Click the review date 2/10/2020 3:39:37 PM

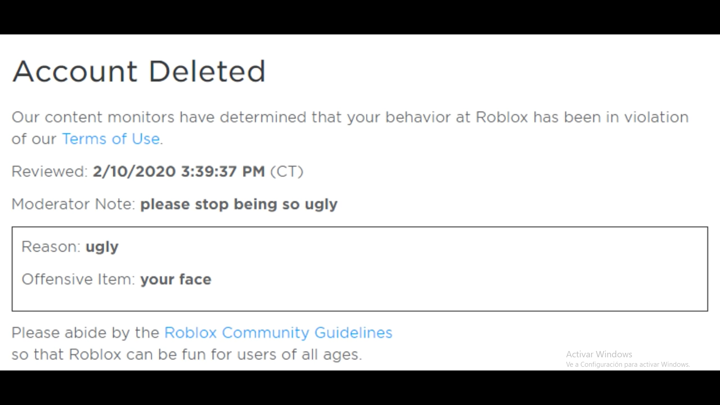click(179, 171)
